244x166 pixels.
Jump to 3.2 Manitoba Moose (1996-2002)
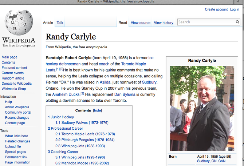(x=82, y=163)
